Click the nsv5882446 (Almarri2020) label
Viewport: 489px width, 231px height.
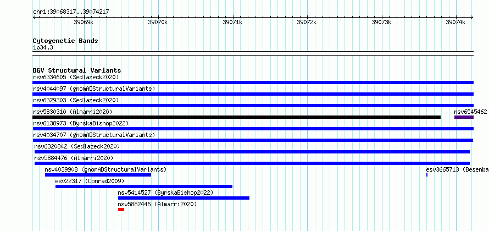click(158, 205)
